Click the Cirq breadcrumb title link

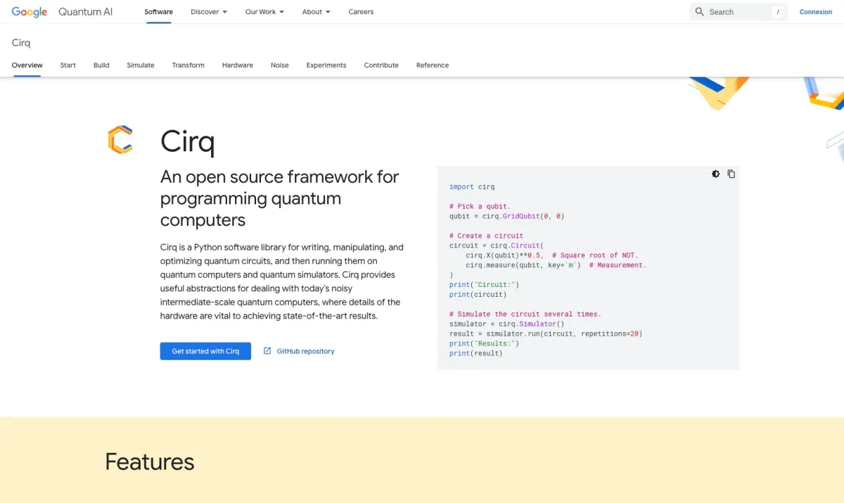pyautogui.click(x=21, y=43)
